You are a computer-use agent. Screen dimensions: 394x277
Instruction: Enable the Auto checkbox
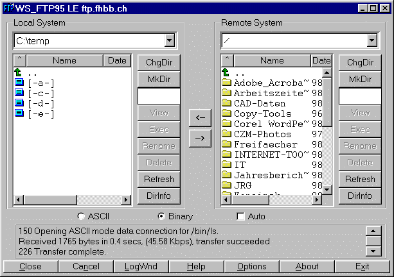[x=240, y=216]
